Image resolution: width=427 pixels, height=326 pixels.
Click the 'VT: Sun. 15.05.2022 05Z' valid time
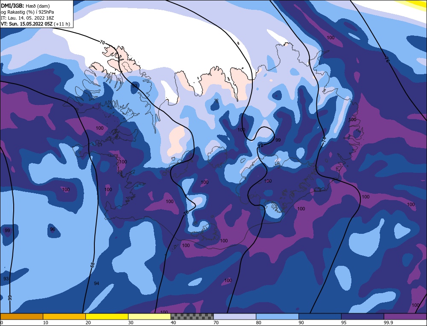click(26, 24)
